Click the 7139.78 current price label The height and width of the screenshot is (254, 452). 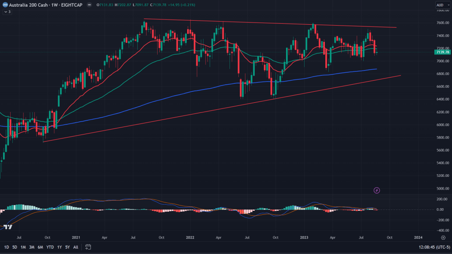[x=442, y=52]
